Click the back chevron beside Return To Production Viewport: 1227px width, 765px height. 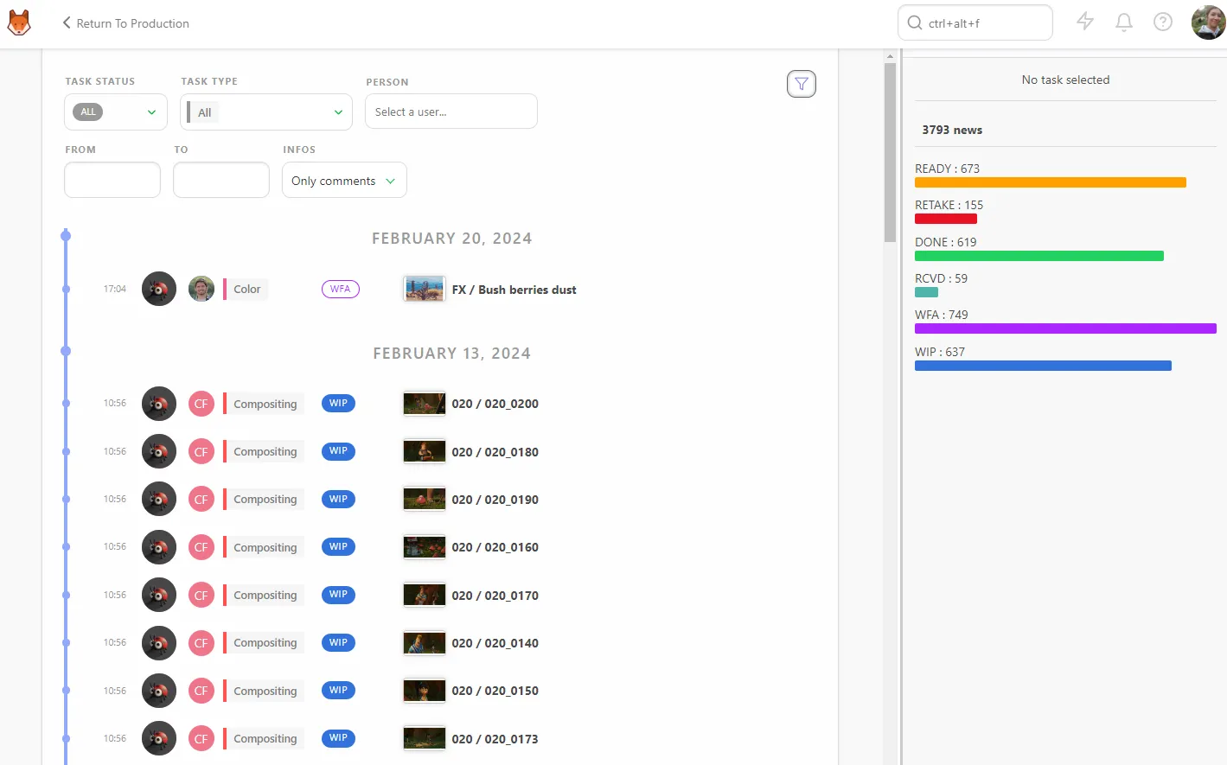(x=67, y=22)
